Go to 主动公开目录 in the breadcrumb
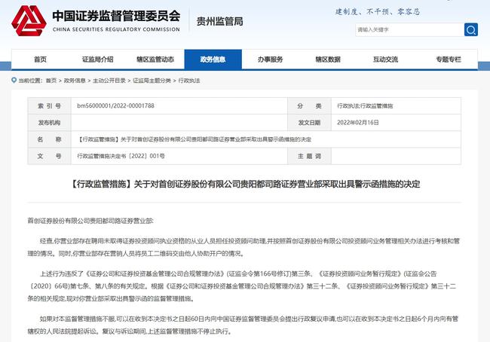 [109, 81]
